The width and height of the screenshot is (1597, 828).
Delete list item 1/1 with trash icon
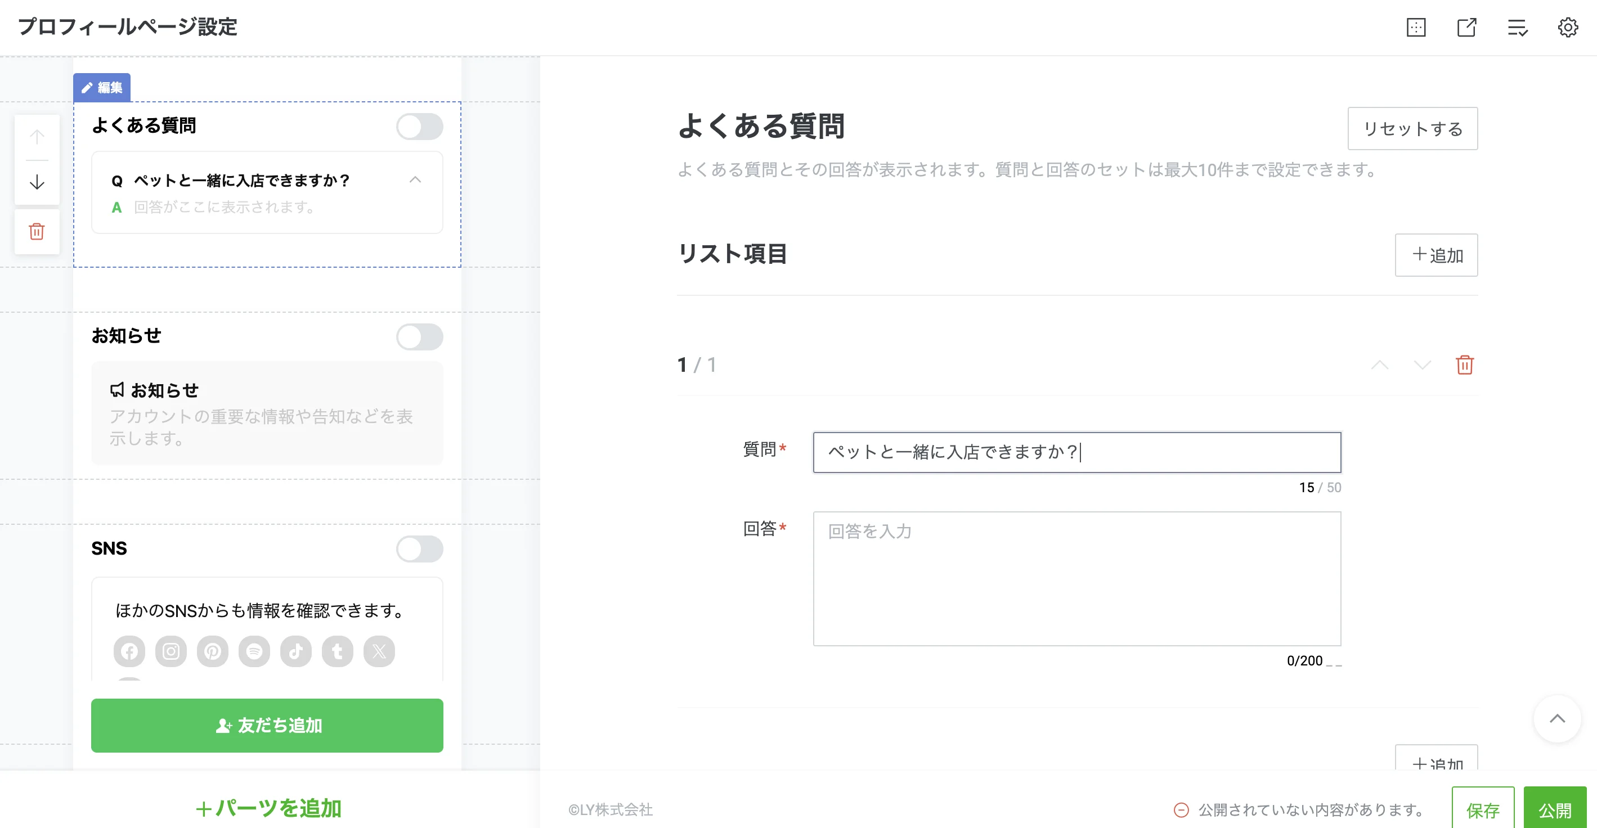coord(1464,364)
